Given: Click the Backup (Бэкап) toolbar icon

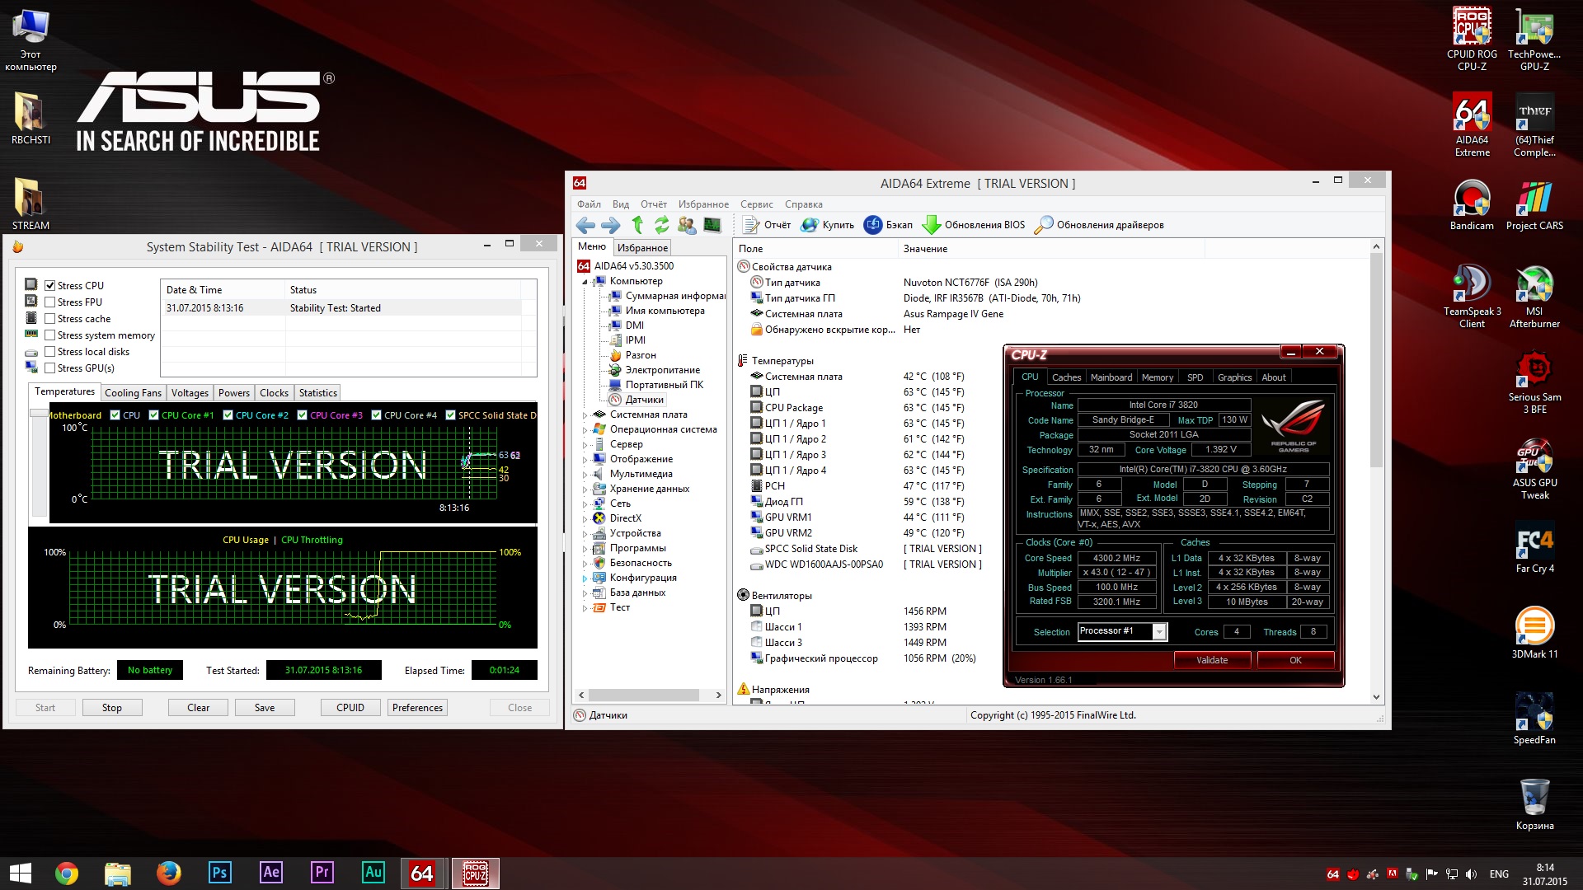Looking at the screenshot, I should pyautogui.click(x=873, y=225).
